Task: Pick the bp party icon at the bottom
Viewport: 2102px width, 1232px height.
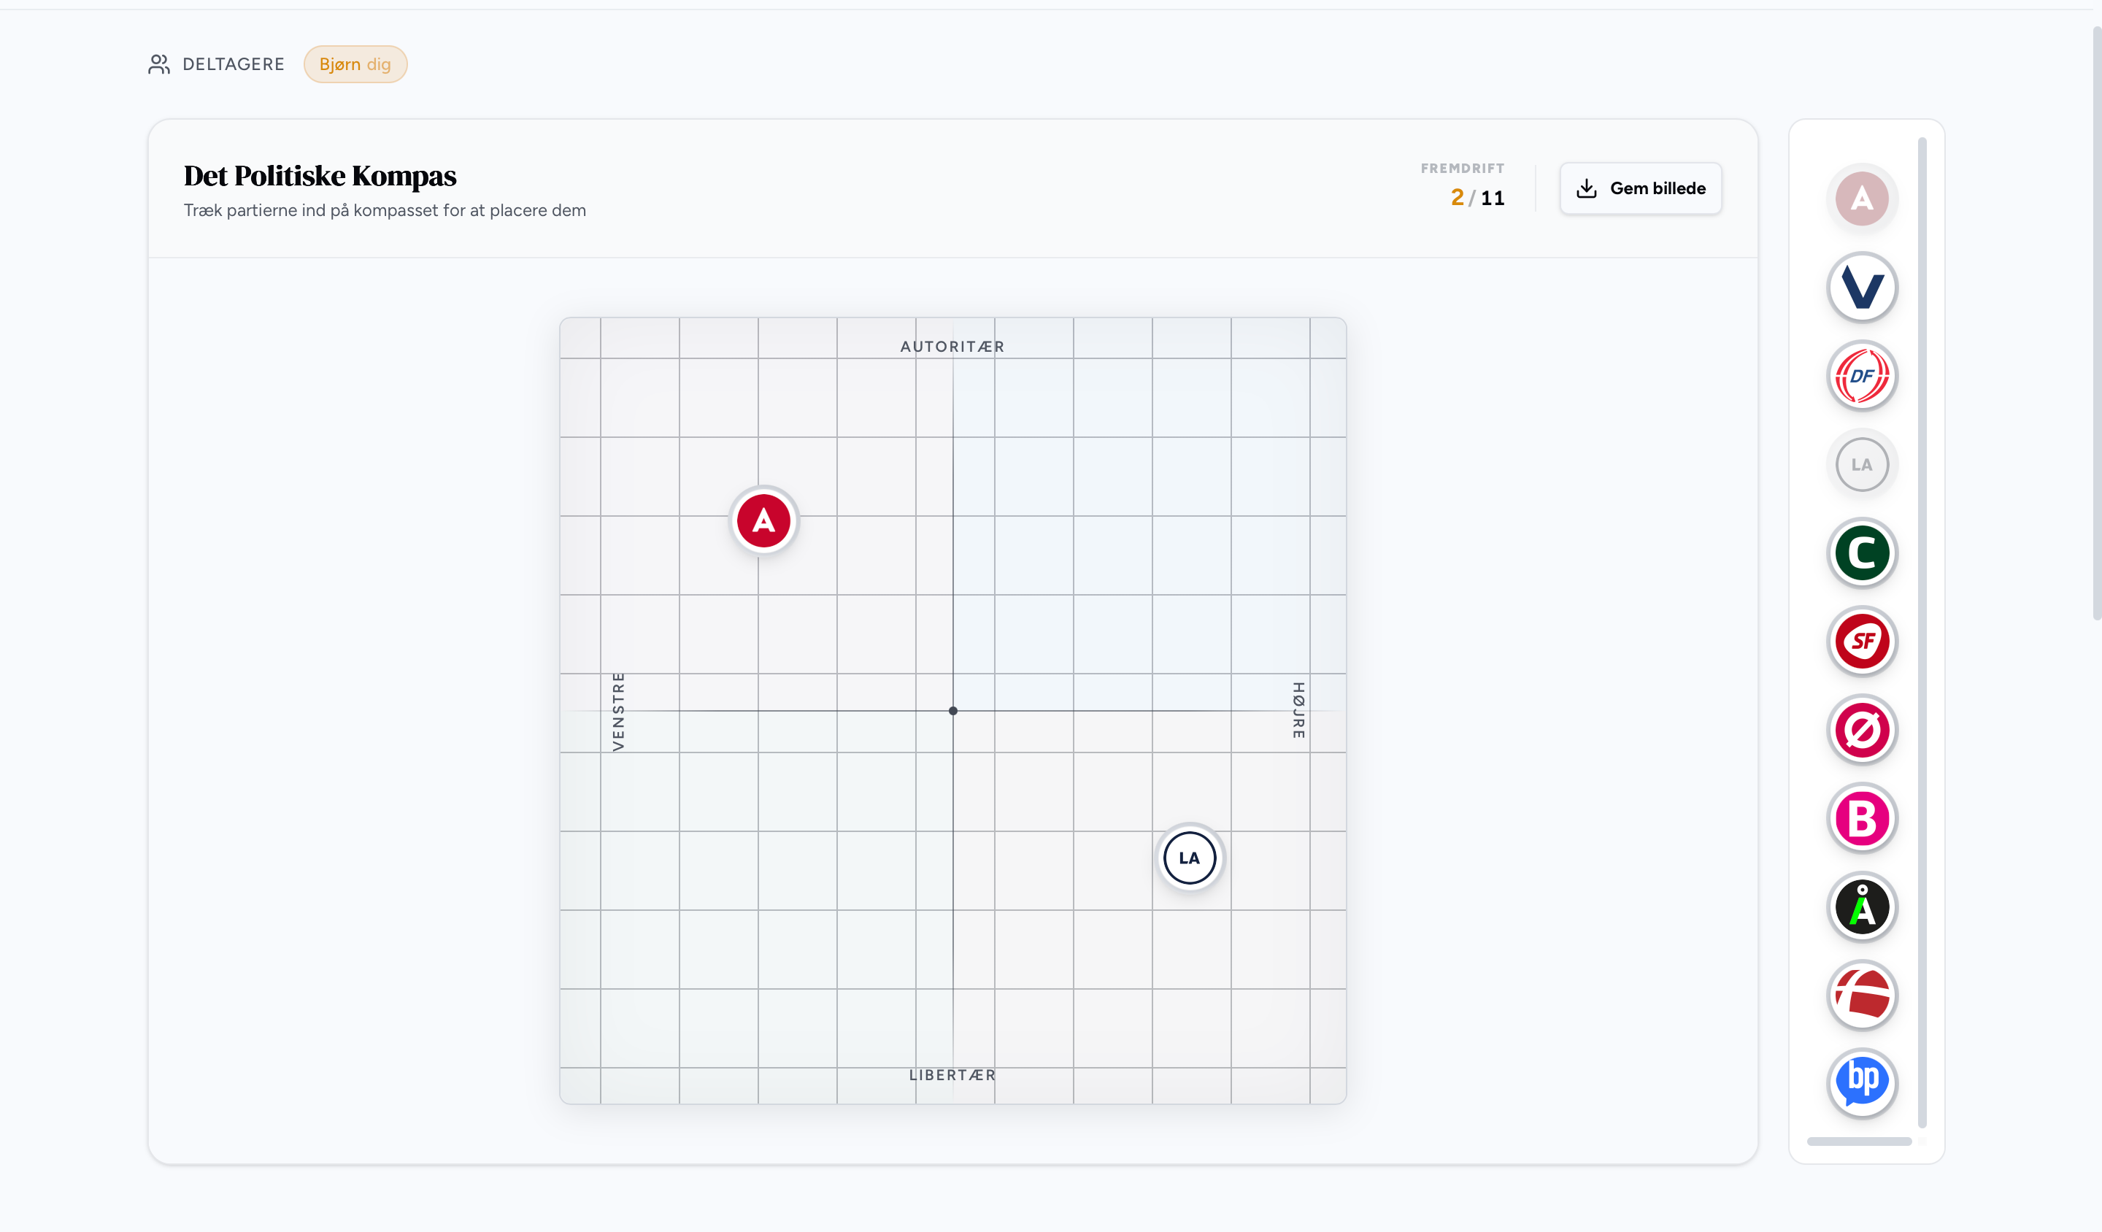Action: (x=1863, y=1084)
